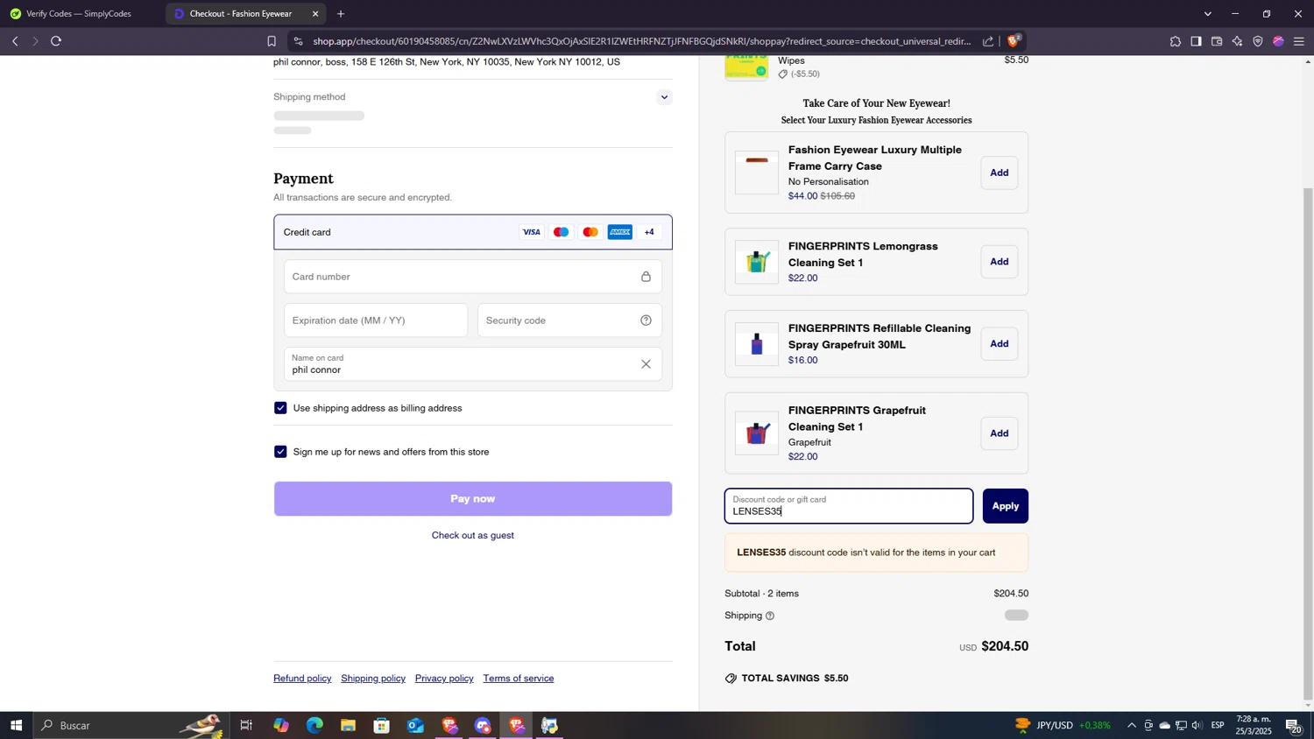Open the Terms of service link
The height and width of the screenshot is (739, 1314).
coord(519,679)
